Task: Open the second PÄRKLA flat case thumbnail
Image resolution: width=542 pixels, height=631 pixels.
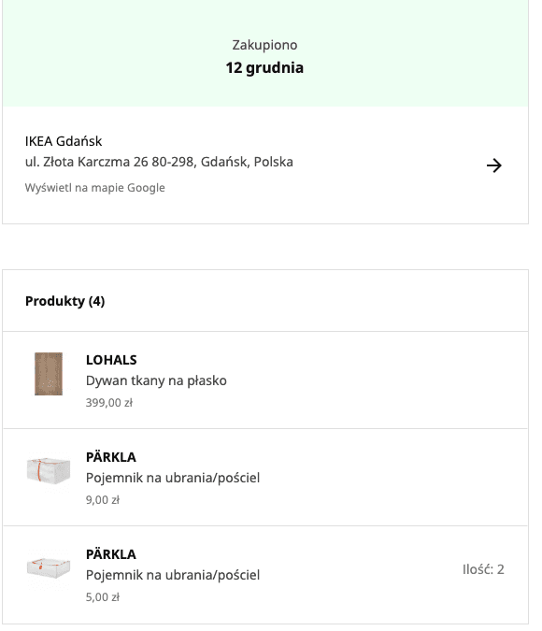Action: click(x=49, y=567)
